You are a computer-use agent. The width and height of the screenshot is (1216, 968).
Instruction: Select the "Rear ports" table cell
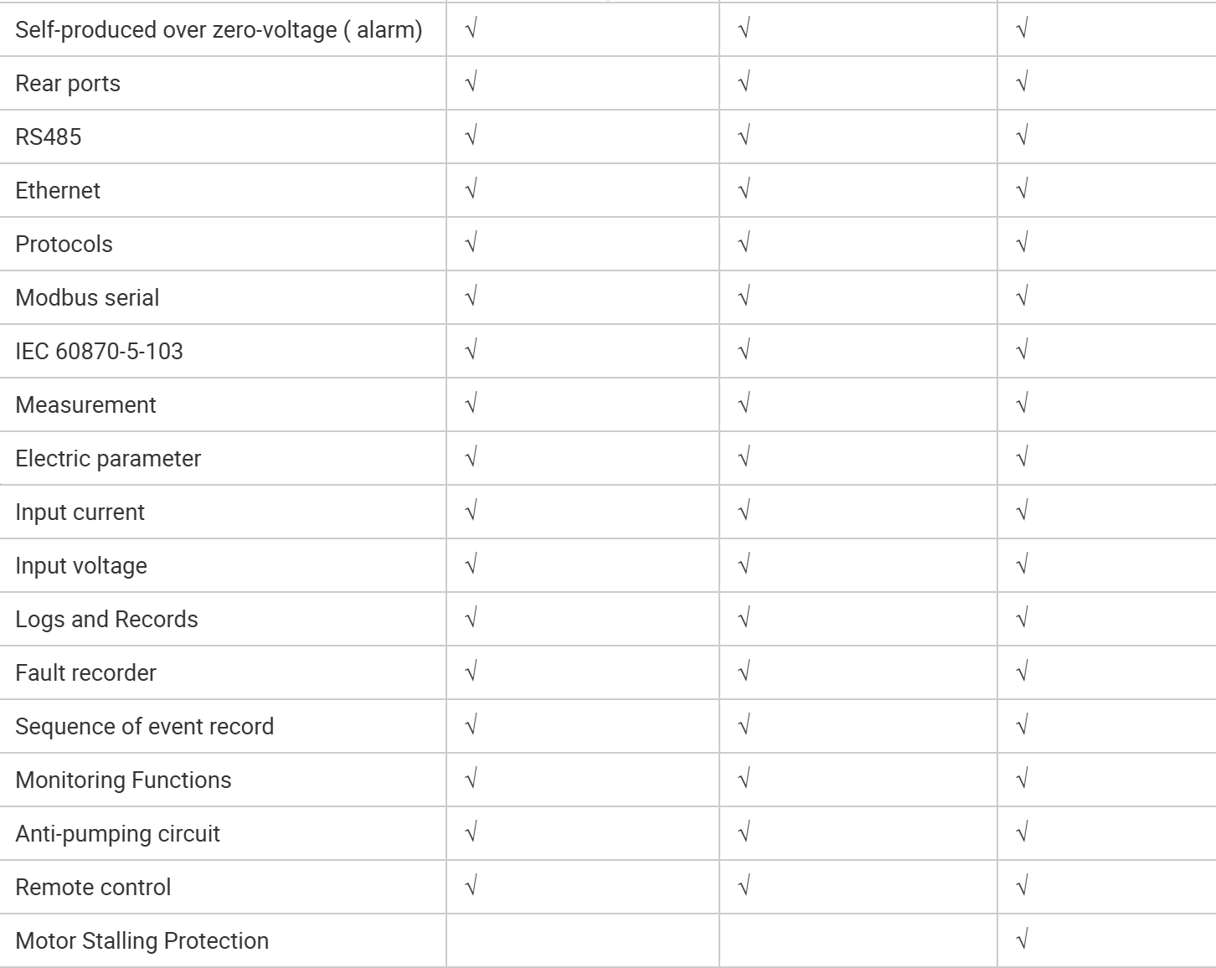click(x=68, y=84)
